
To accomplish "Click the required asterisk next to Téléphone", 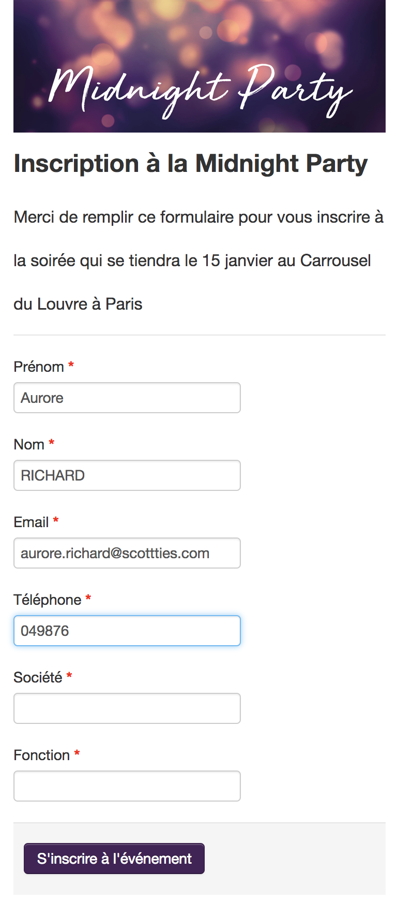I will tap(88, 599).
